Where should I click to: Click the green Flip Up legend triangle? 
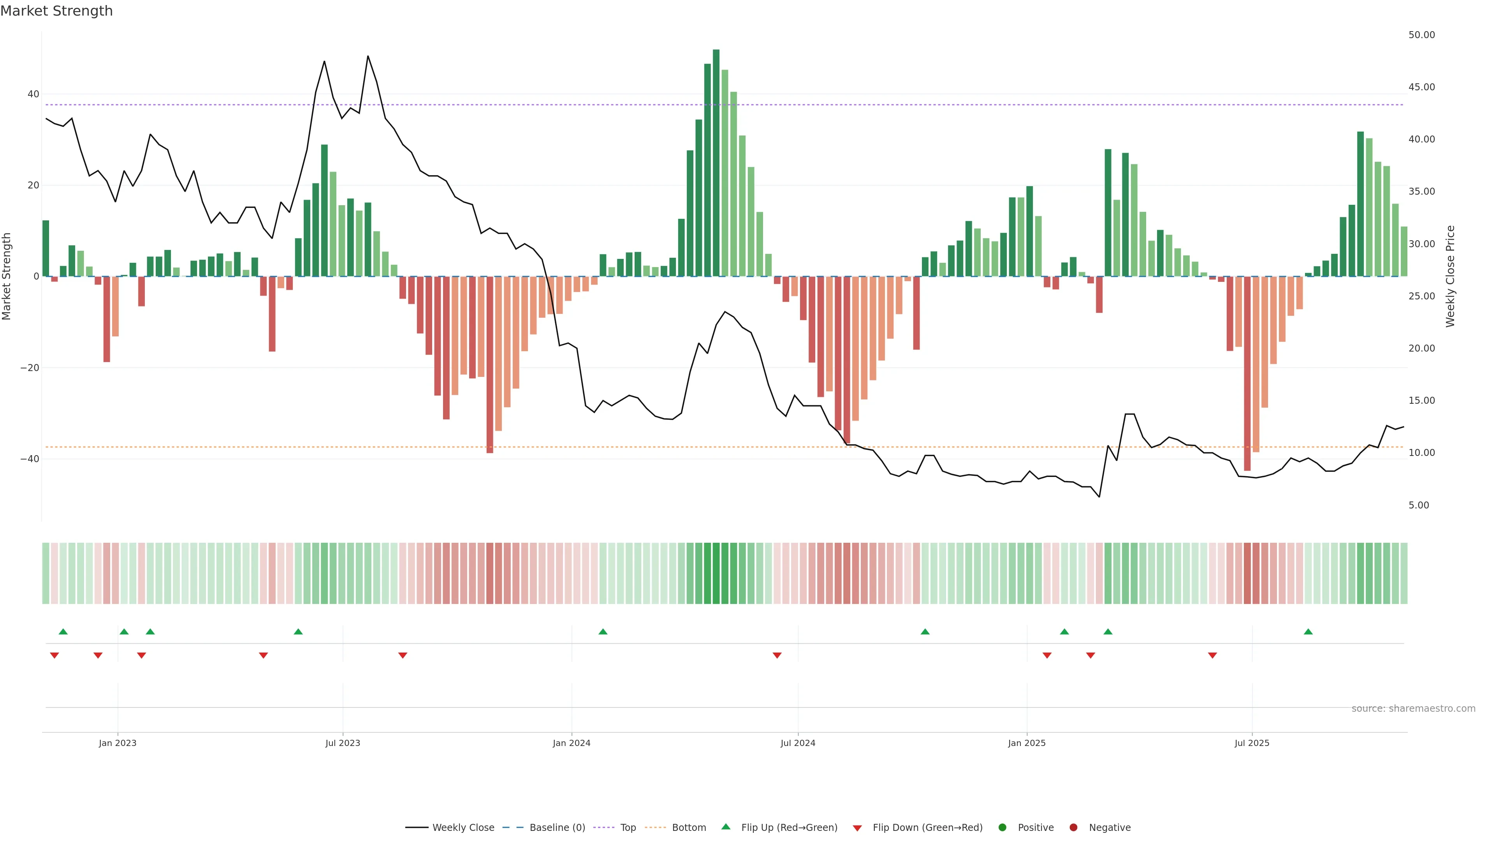[725, 827]
